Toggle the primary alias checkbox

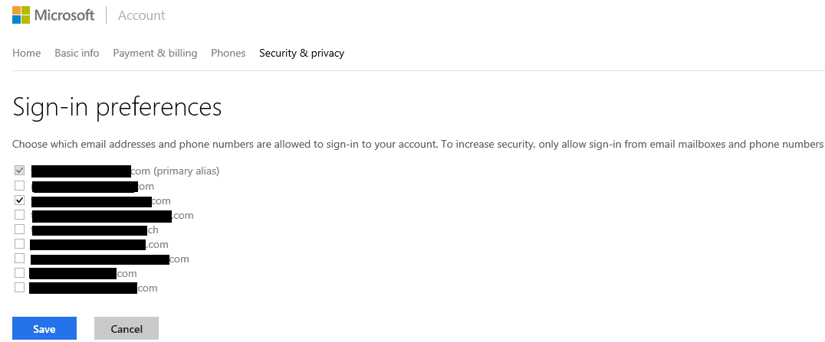coord(19,170)
